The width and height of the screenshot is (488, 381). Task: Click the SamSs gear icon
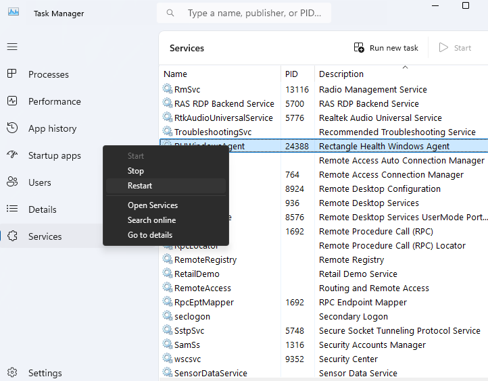[168, 345]
